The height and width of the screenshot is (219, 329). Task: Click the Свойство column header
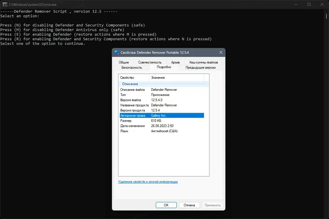coord(134,78)
